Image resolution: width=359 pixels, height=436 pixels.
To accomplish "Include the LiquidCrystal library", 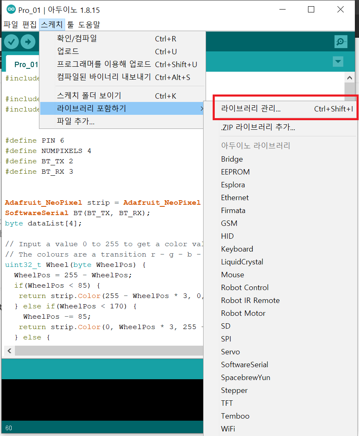I will tap(281, 262).
